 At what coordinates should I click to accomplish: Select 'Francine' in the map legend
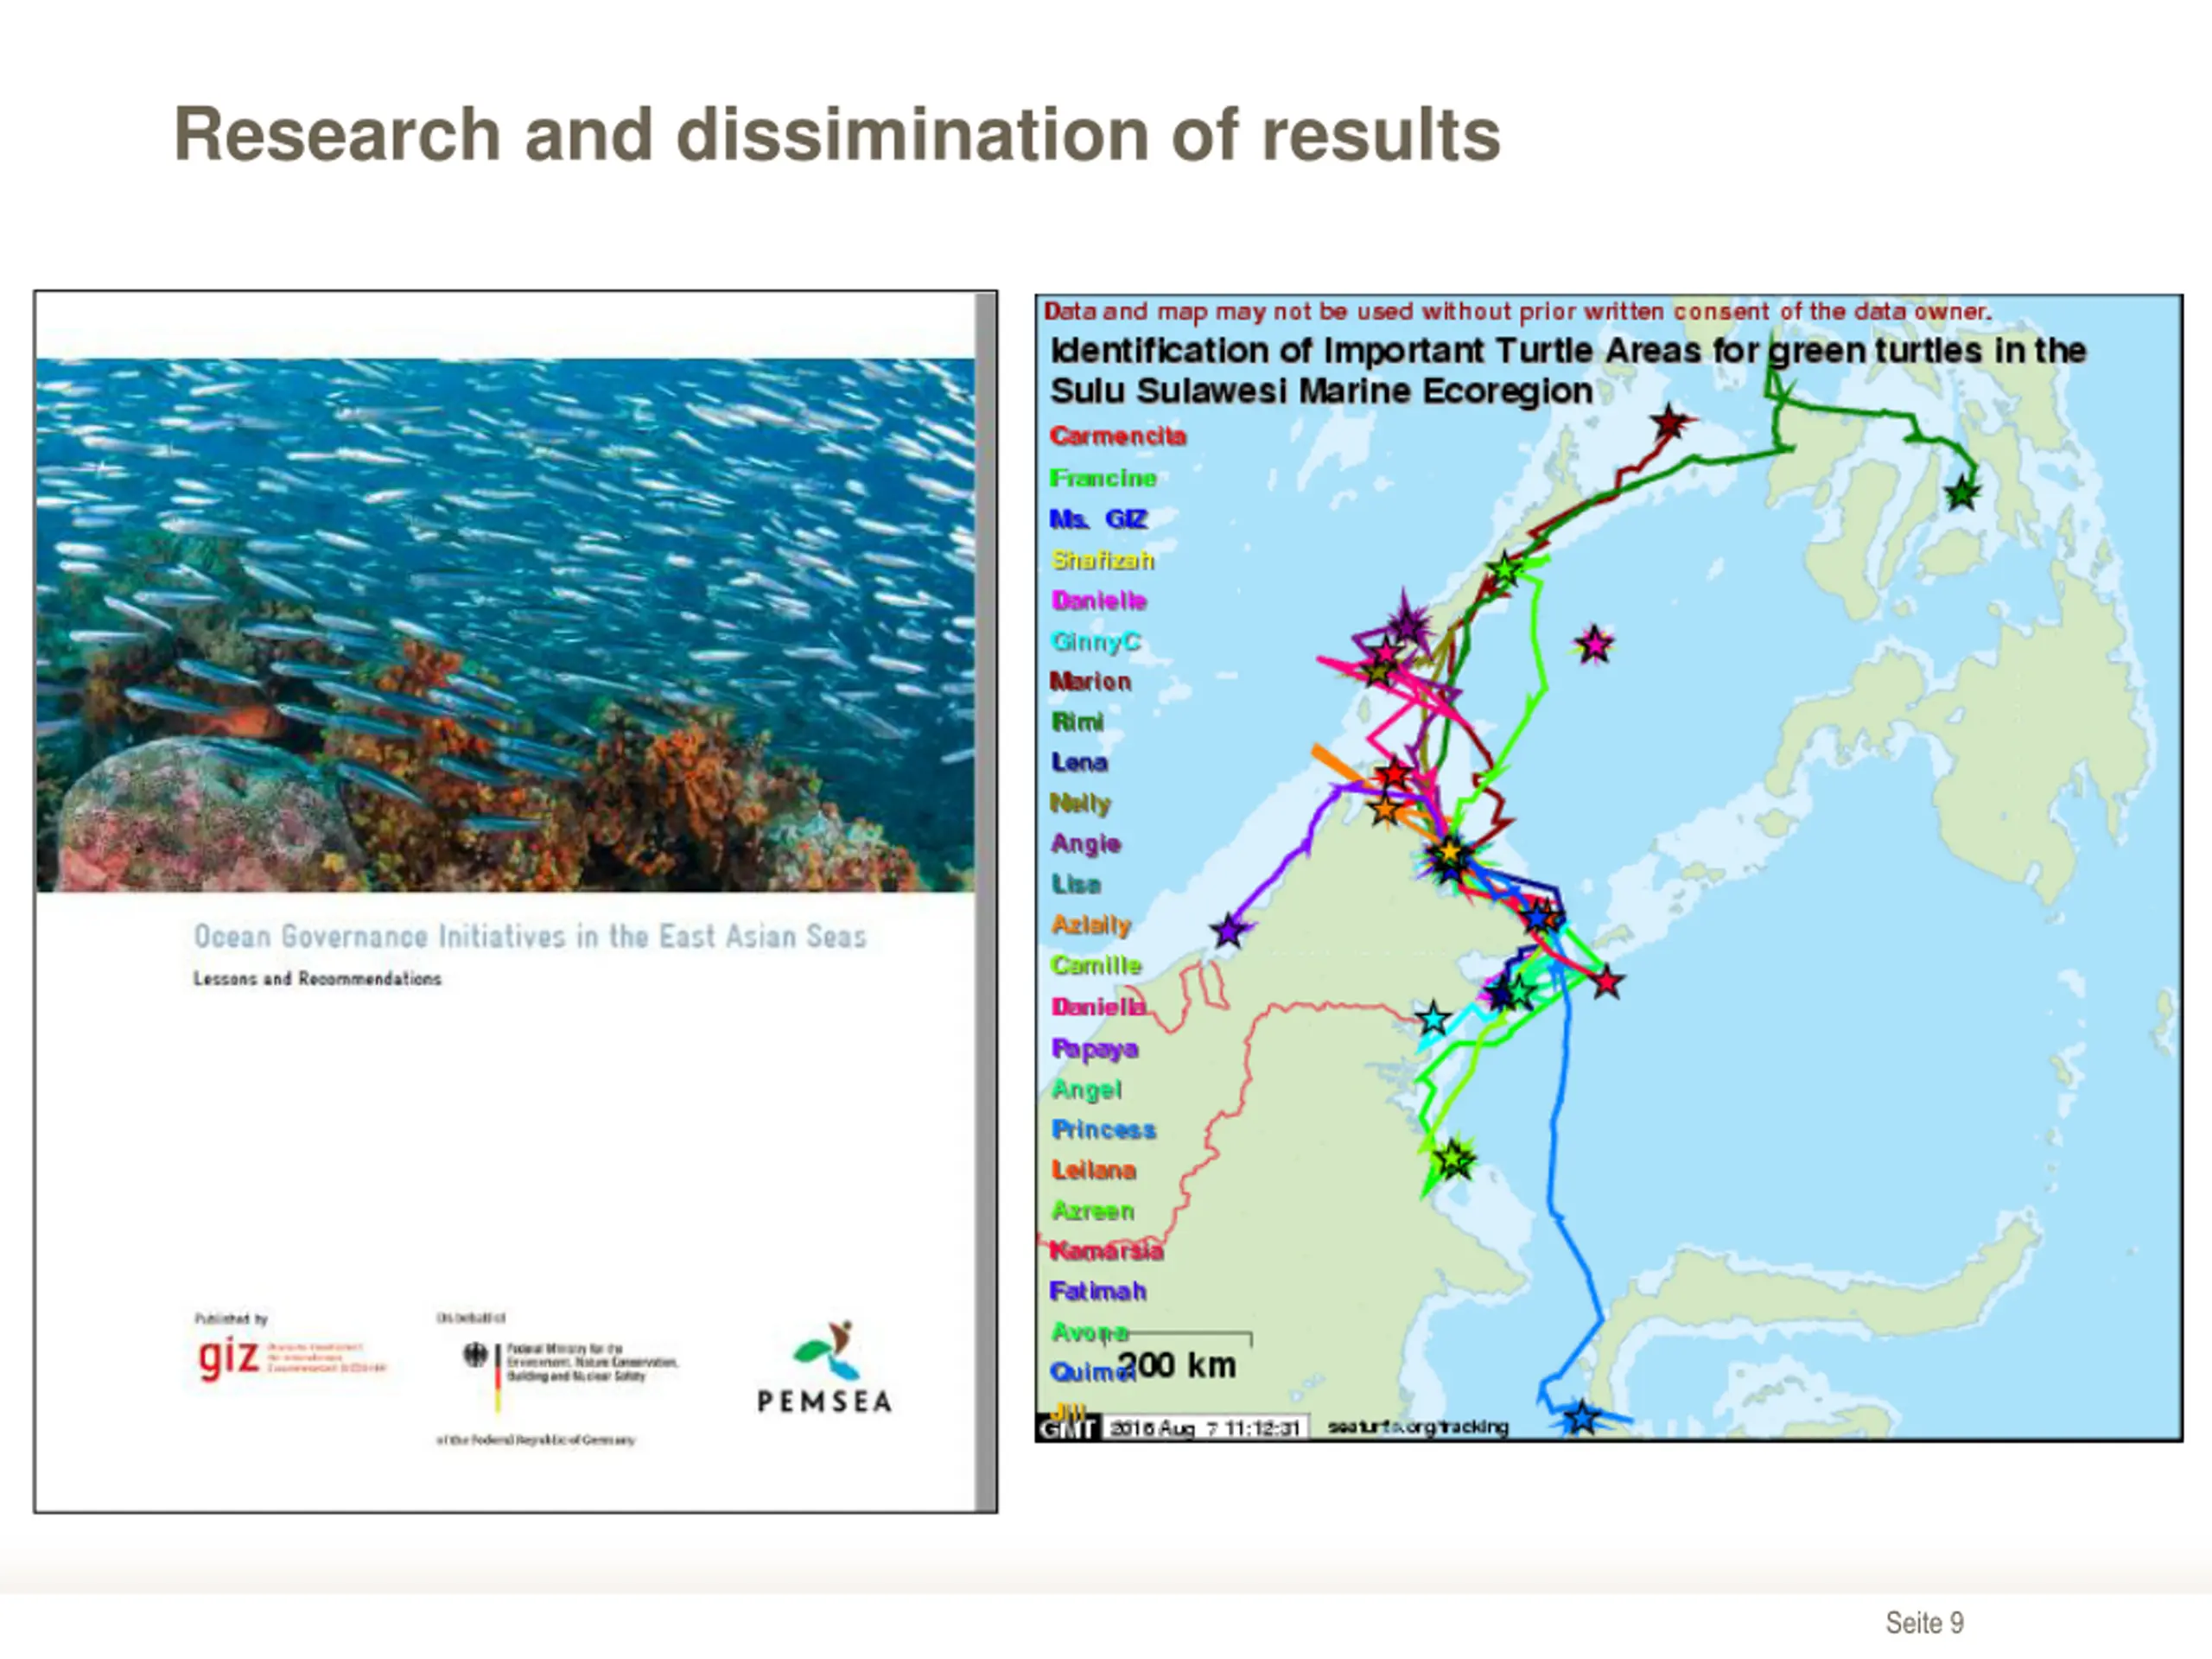[1103, 478]
